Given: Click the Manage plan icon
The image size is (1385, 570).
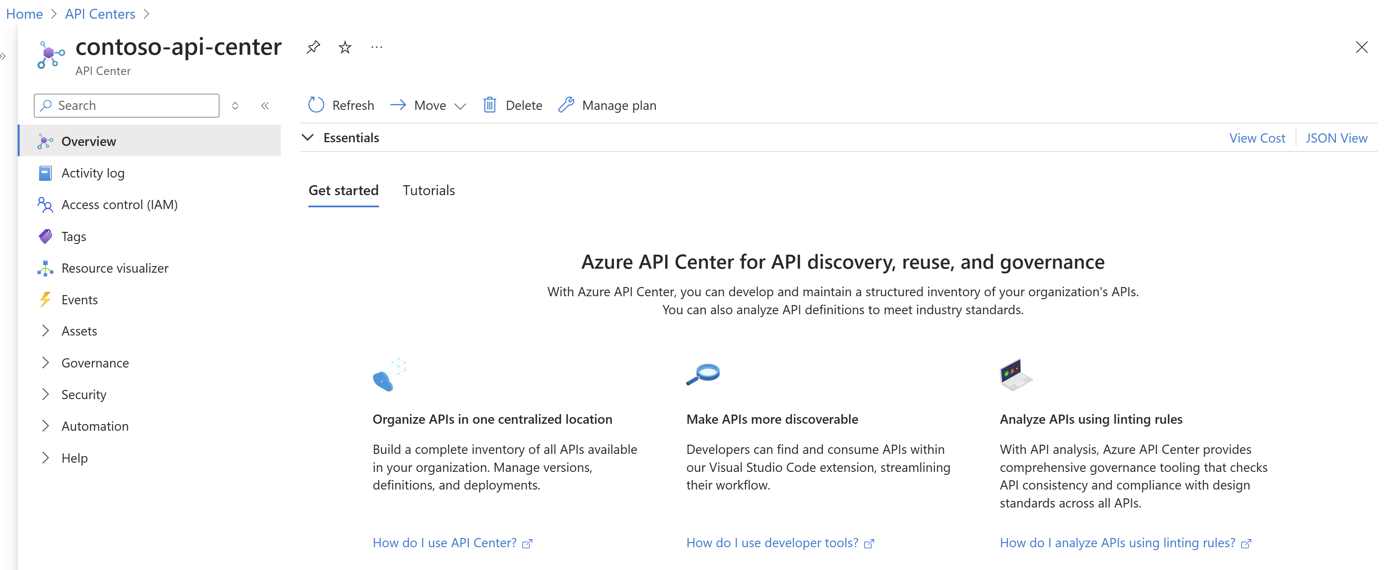Looking at the screenshot, I should click(x=566, y=105).
